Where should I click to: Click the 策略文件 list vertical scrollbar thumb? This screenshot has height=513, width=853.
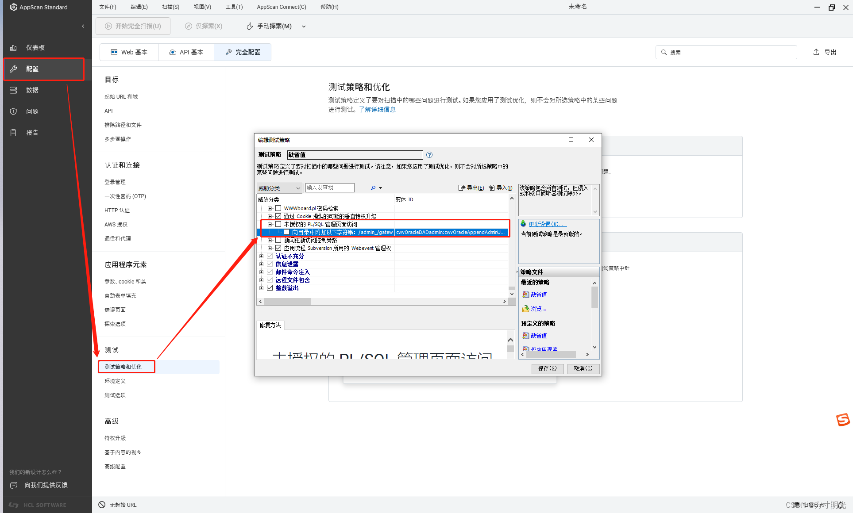click(594, 297)
